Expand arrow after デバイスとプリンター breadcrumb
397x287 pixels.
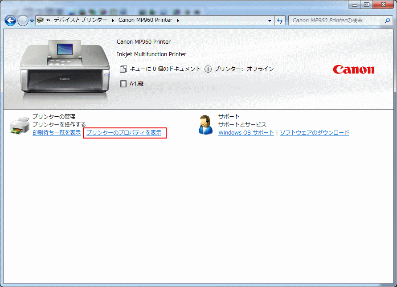coord(113,20)
